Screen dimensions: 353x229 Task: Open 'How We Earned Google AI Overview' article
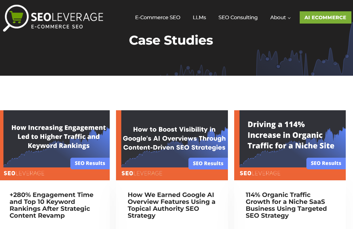tap(171, 205)
